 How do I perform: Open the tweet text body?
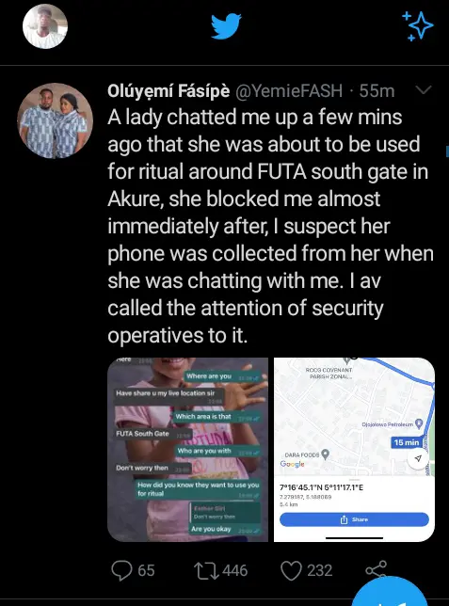point(270,226)
